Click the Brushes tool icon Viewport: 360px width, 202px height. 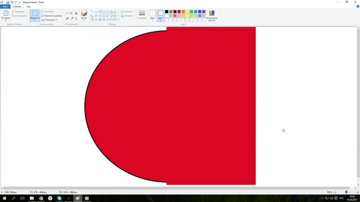click(84, 13)
